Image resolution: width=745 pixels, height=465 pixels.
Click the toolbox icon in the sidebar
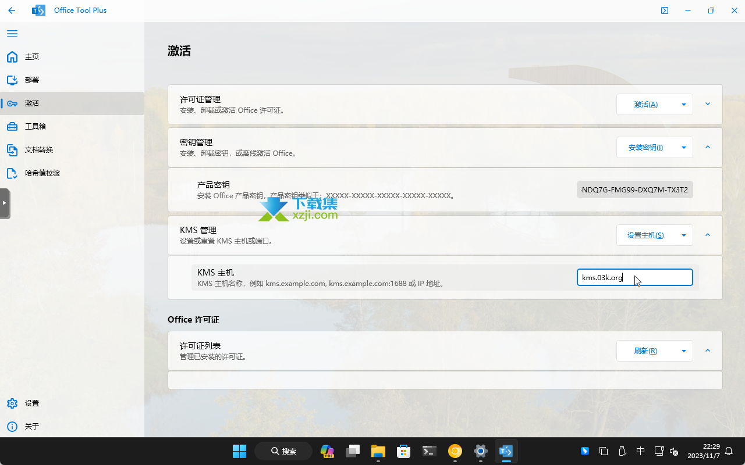[12, 127]
